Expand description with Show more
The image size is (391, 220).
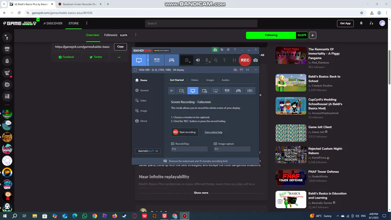pyautogui.click(x=201, y=193)
